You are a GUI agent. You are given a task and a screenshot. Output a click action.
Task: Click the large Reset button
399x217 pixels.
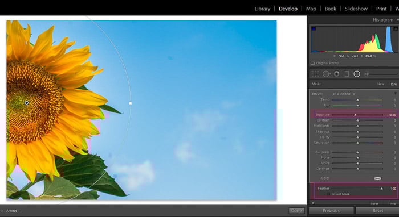pos(378,211)
